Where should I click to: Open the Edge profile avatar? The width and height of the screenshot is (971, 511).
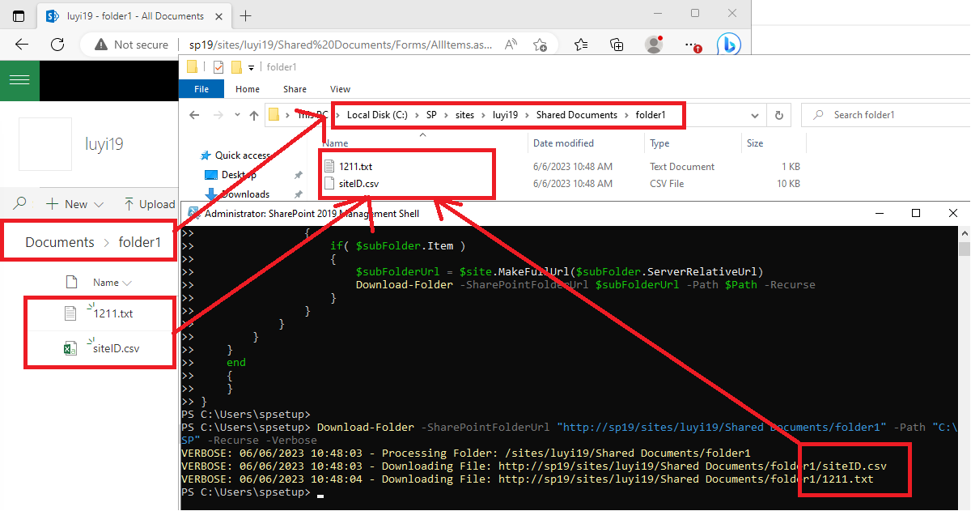click(654, 45)
